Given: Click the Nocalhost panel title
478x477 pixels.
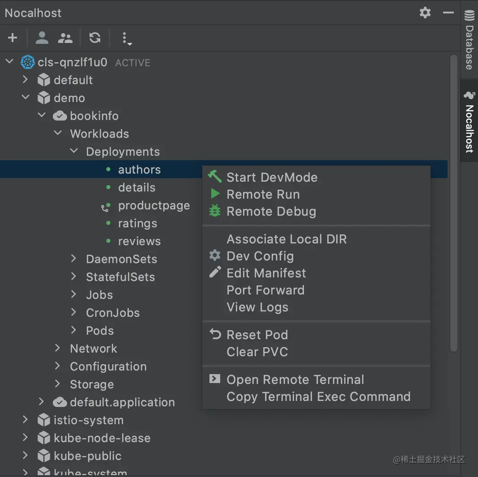Looking at the screenshot, I should pos(33,13).
